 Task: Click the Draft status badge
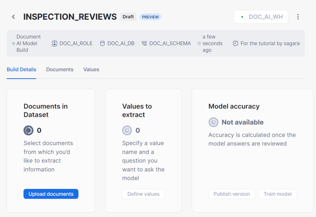pyautogui.click(x=128, y=17)
